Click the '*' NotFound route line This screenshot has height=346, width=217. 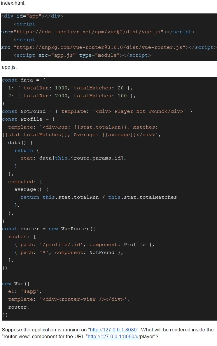[69, 252]
